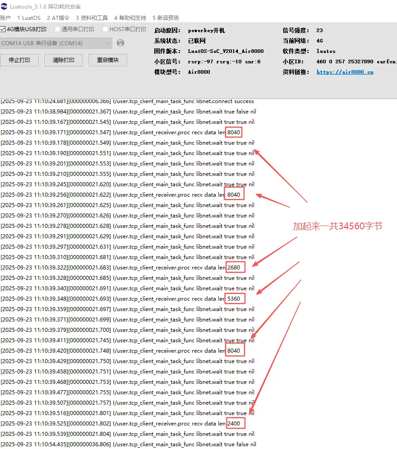Toggle the 4G模块USB打印 checkbox

(x=3, y=29)
